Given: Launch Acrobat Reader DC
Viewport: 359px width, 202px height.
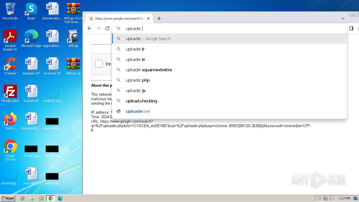Looking at the screenshot, I should click(x=10, y=40).
